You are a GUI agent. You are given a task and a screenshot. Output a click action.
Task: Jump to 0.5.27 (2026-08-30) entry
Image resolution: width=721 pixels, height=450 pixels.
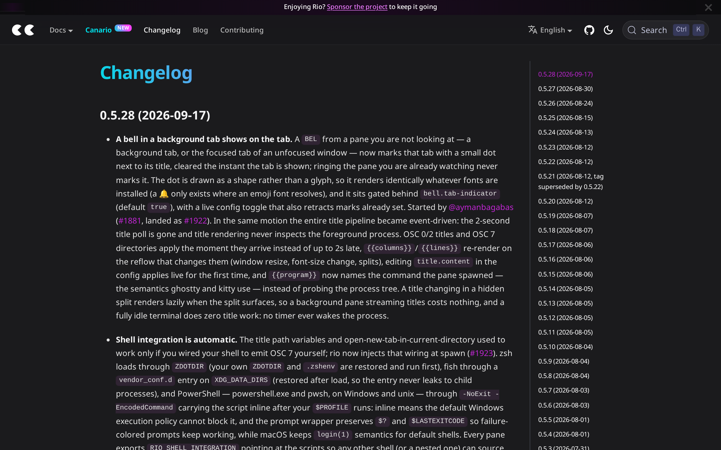(565, 89)
